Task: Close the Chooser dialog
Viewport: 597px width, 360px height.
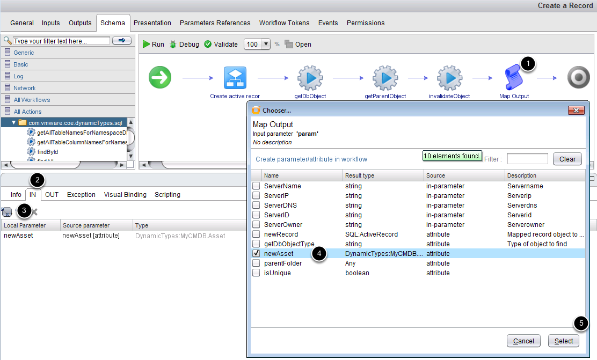Action: coord(576,111)
